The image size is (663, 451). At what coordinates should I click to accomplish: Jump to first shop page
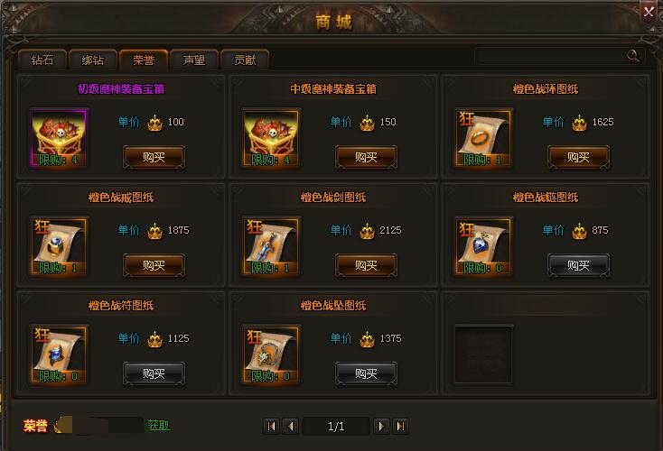(x=271, y=426)
